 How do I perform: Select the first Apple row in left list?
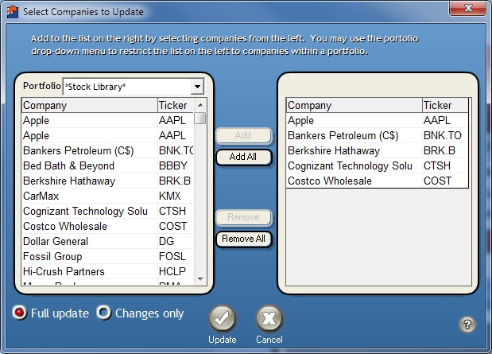click(107, 120)
